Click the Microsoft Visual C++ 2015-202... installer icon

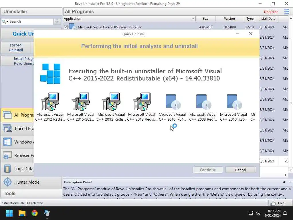point(80,102)
